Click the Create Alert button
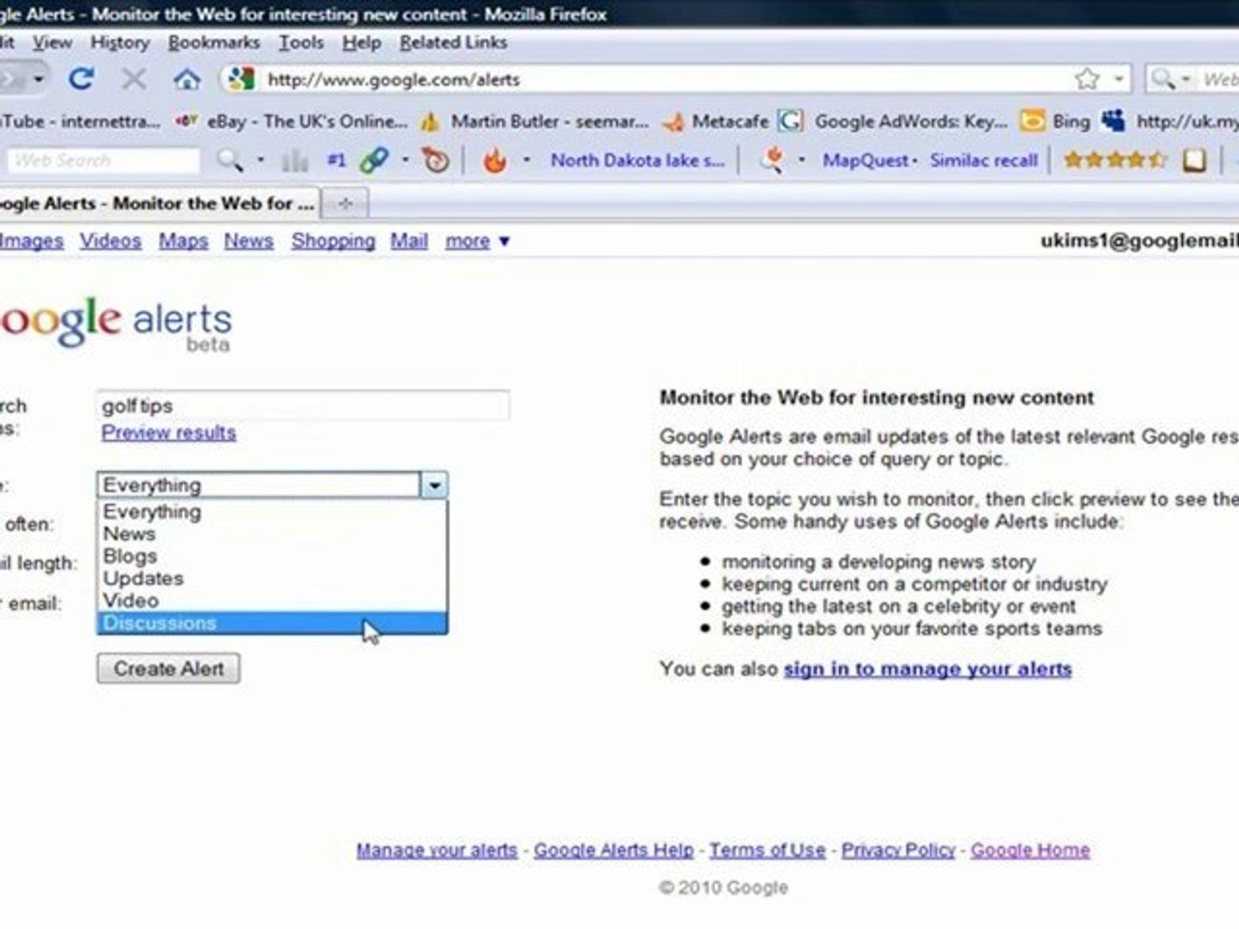This screenshot has width=1239, height=929. 169,668
